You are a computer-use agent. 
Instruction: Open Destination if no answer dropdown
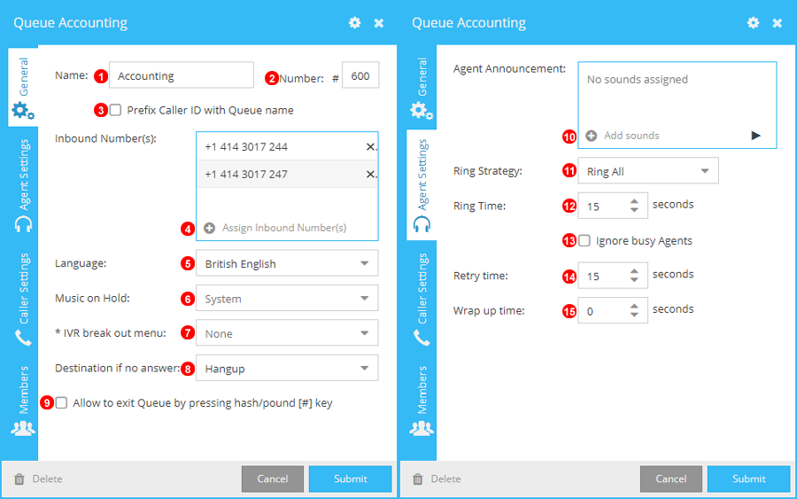pyautogui.click(x=287, y=369)
